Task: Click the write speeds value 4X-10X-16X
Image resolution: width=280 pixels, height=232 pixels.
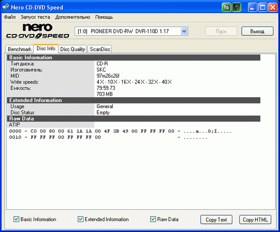Action: (x=134, y=82)
